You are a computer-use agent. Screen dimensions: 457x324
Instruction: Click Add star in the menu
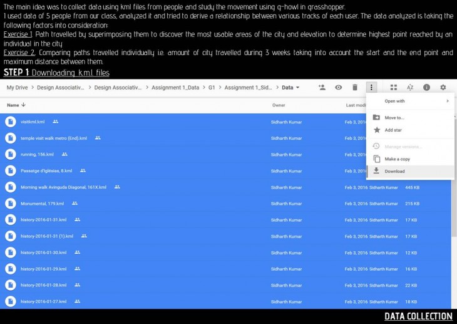[393, 130]
